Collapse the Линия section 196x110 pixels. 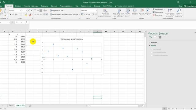[x=153, y=46]
